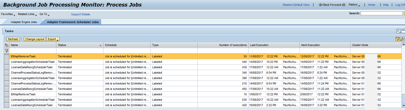Image resolution: width=405 pixels, height=110 pixels.
Task: Click the Refresh button
Action: (x=13, y=39)
